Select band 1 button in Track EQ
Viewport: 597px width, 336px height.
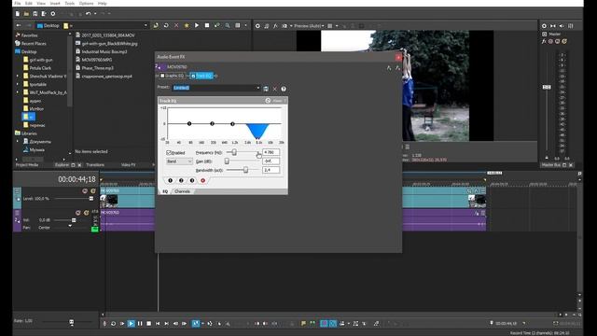pyautogui.click(x=170, y=180)
